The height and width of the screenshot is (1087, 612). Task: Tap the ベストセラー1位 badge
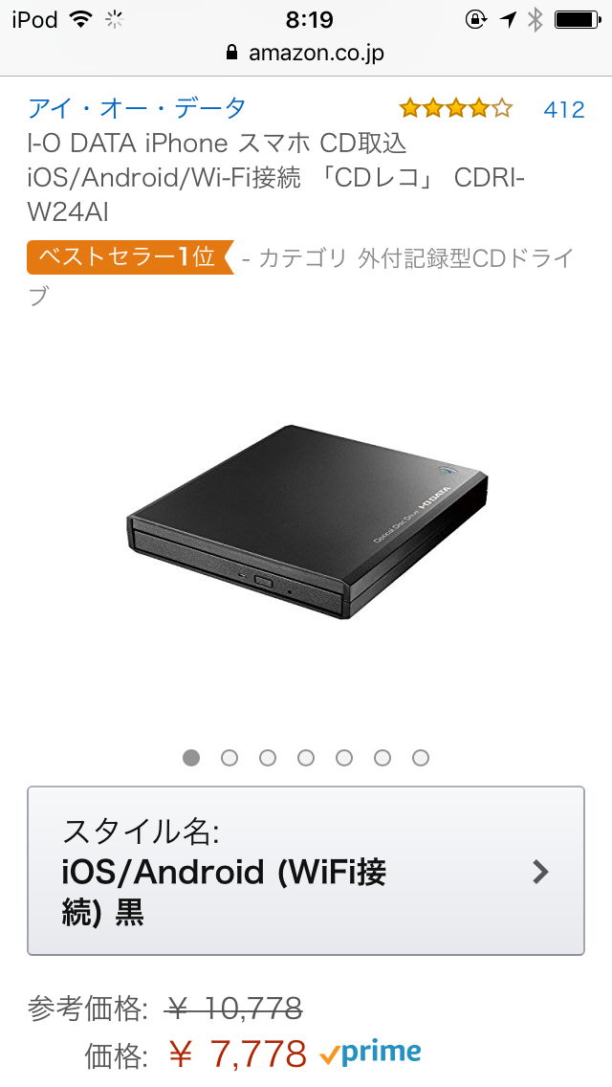(130, 257)
